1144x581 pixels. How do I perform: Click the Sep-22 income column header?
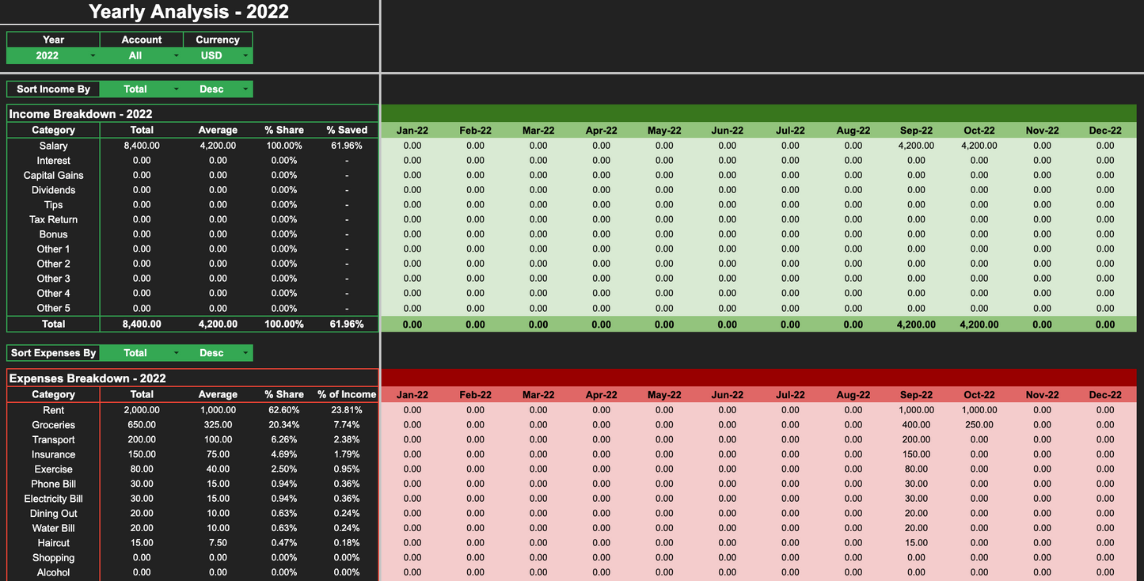pos(915,130)
